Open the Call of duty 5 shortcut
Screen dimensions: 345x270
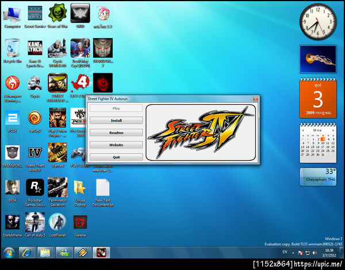pyautogui.click(x=35, y=225)
